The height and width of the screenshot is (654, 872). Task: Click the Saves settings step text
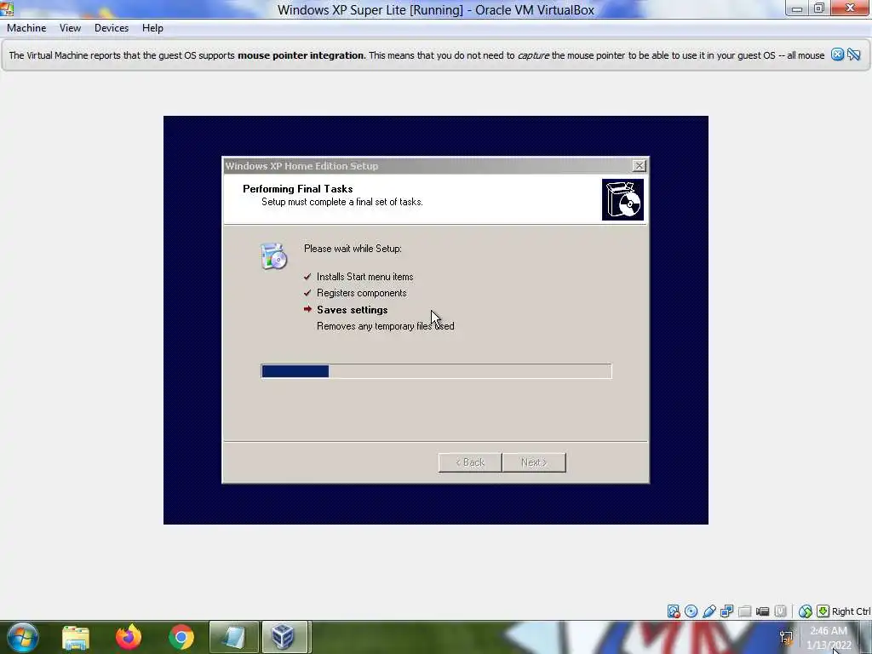click(x=352, y=310)
